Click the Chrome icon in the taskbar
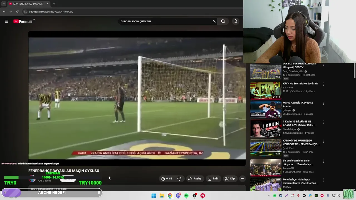This screenshot has width=356, height=200. click(x=170, y=196)
